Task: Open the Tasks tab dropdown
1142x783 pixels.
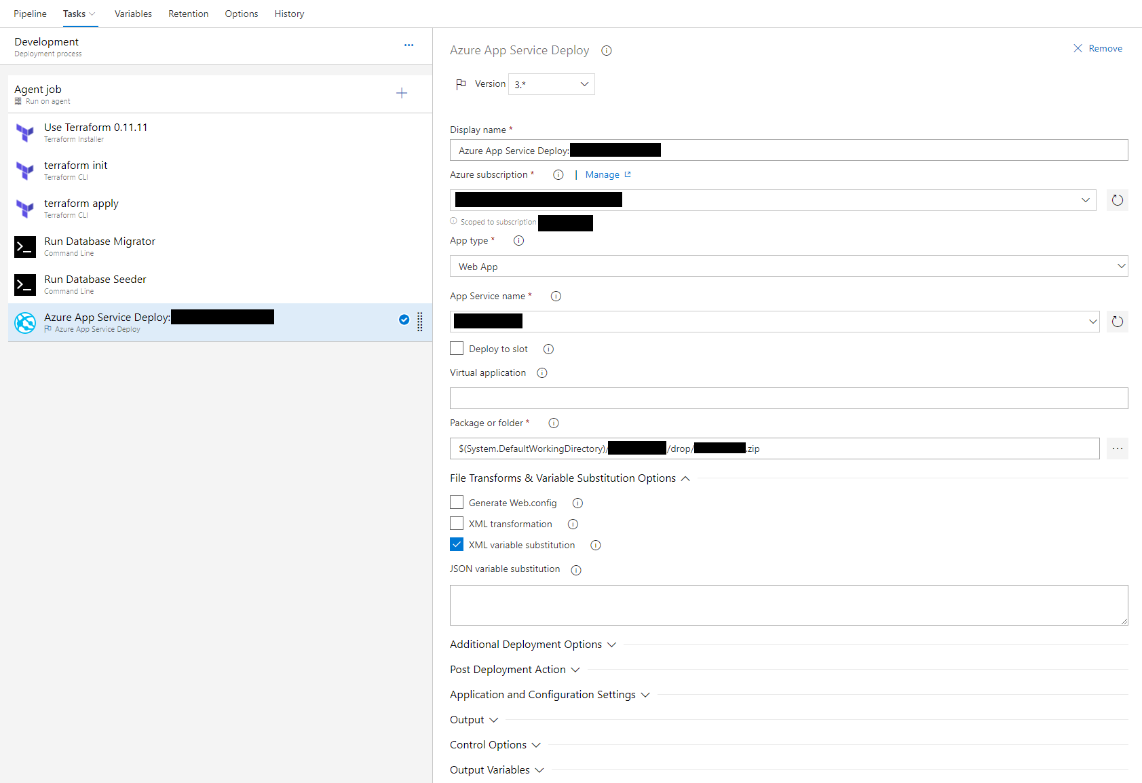Action: point(79,14)
